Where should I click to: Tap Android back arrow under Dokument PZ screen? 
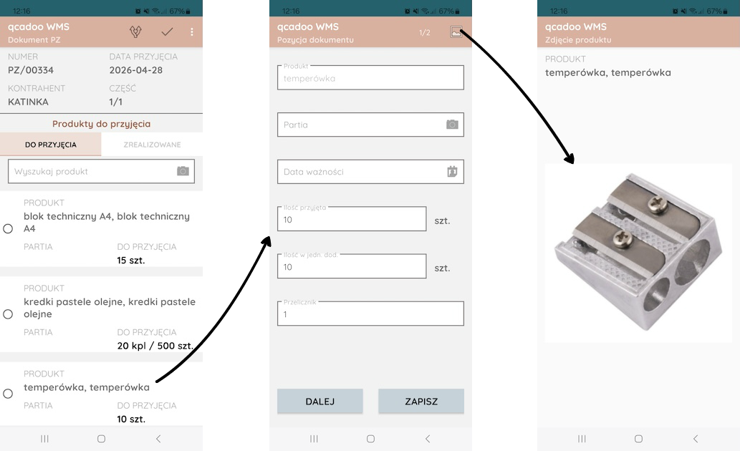pyautogui.click(x=158, y=439)
